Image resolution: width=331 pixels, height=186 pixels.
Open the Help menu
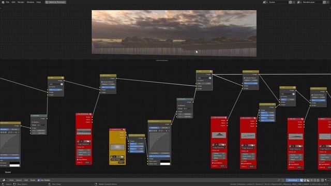point(39,2)
